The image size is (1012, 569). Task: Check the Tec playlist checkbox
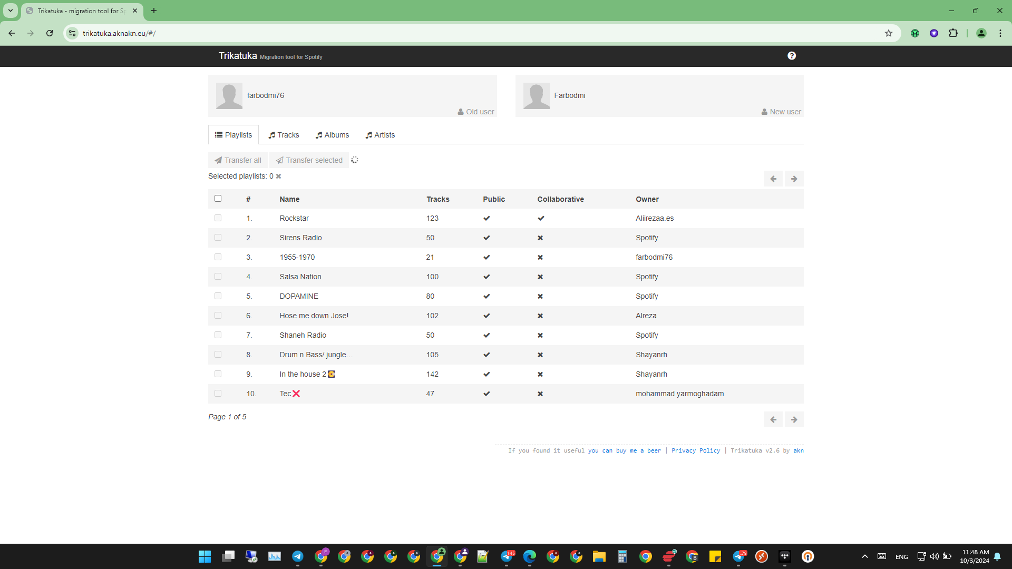pyautogui.click(x=218, y=394)
